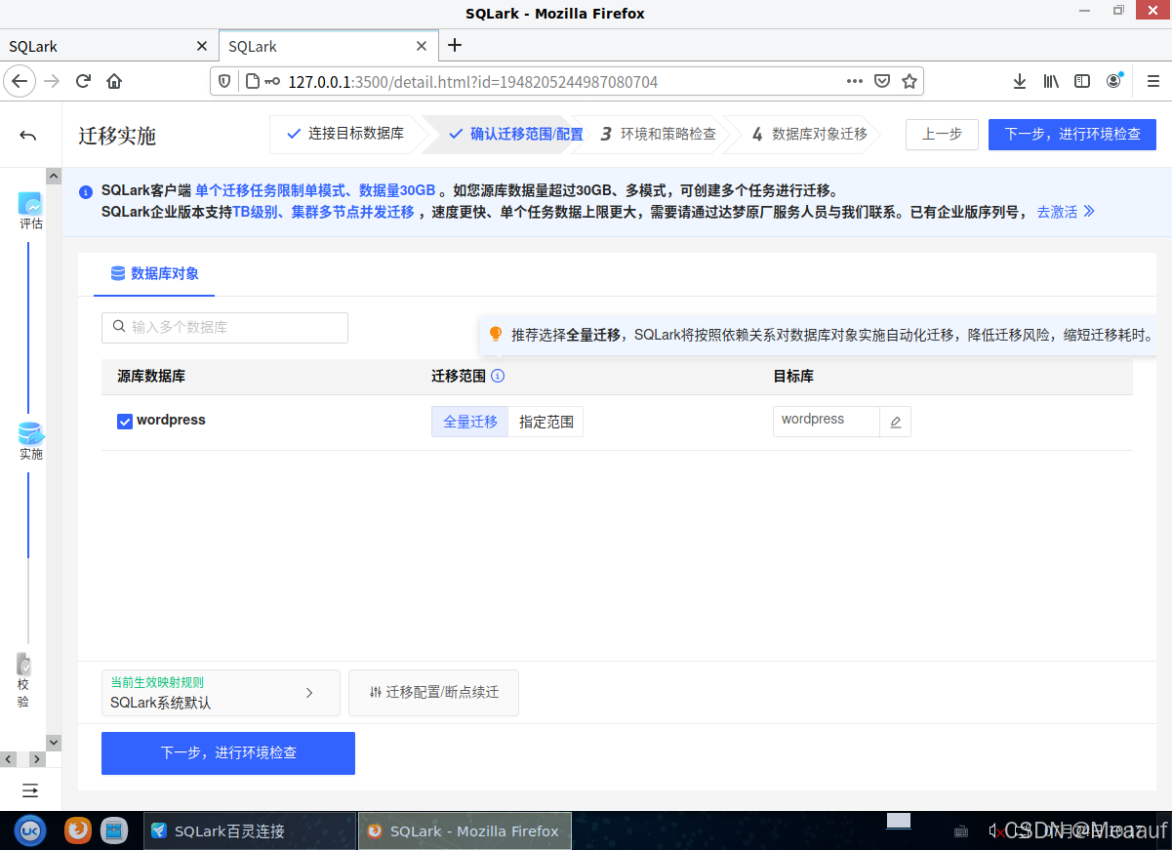Go to Firefox home page
Viewport: 1172px width, 850px height.
coord(114,81)
